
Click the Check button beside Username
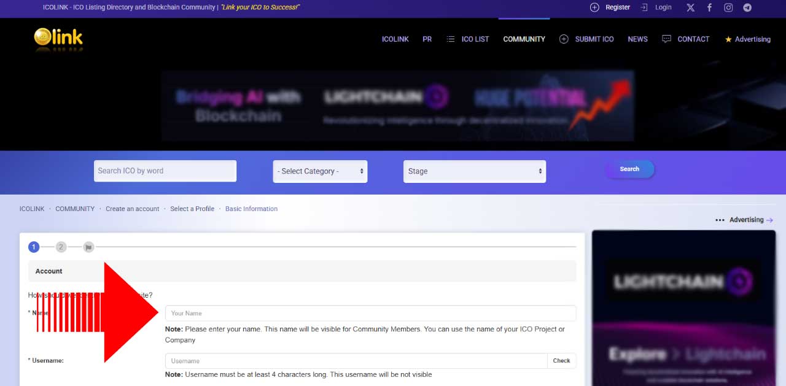click(561, 361)
